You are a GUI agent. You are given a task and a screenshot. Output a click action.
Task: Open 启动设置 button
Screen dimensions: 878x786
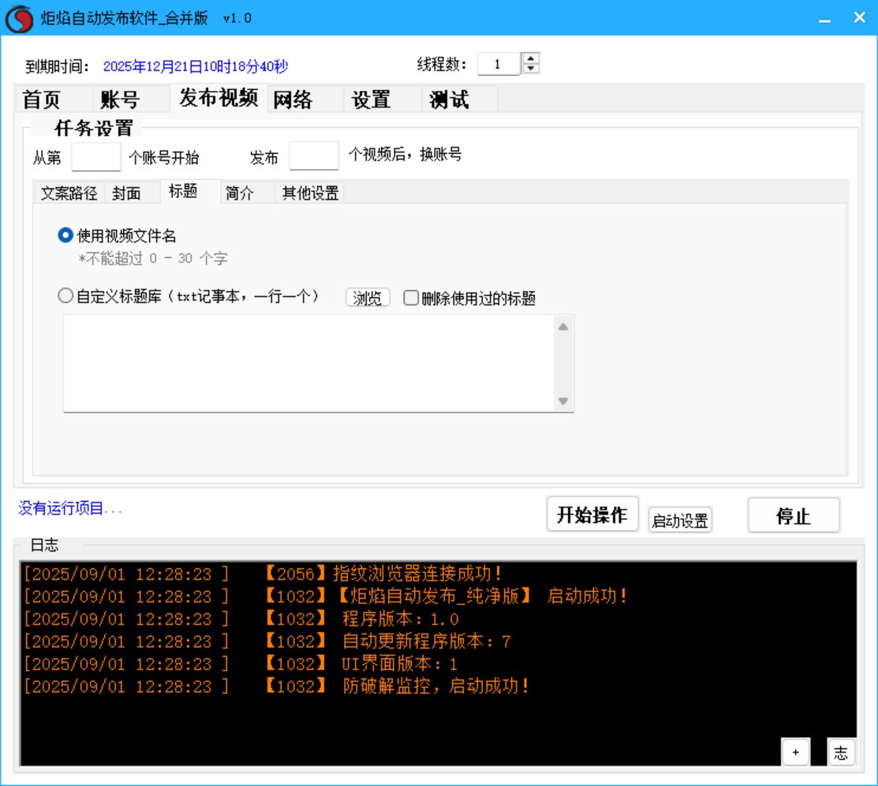(x=680, y=520)
